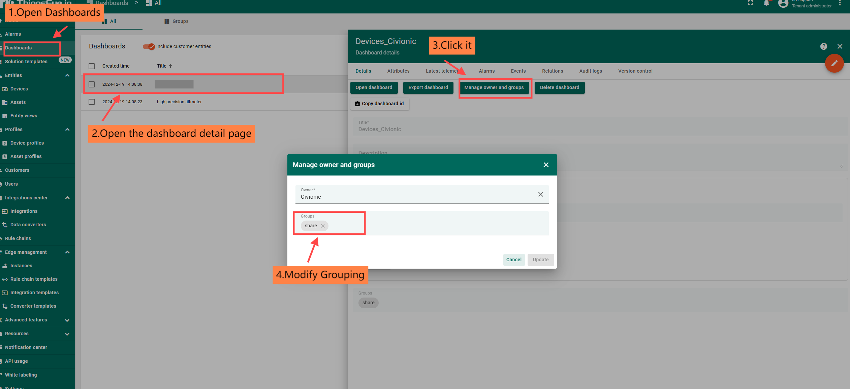Open the help question mark icon
The width and height of the screenshot is (850, 389).
coord(823,46)
